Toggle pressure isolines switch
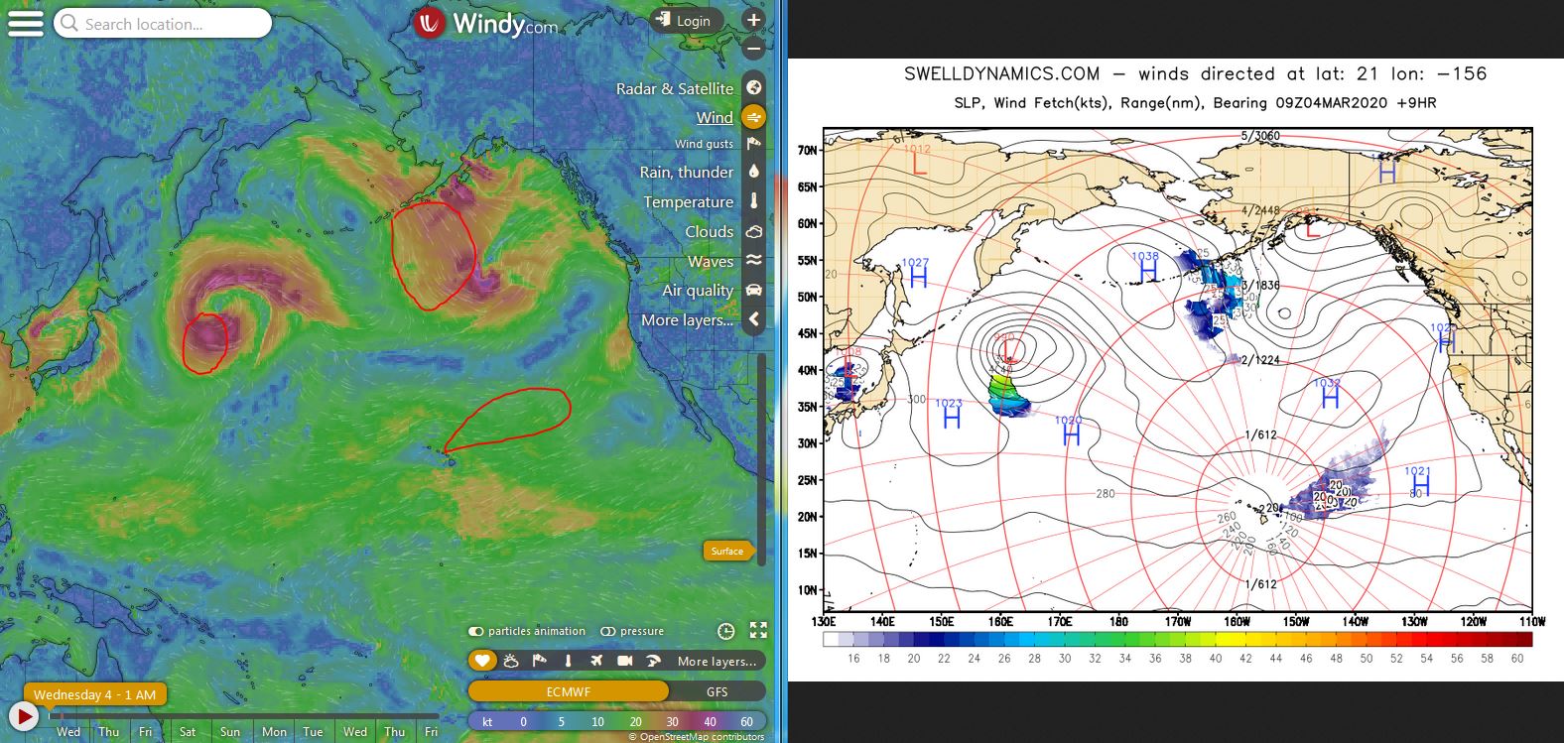Viewport: 1564px width, 743px height. pyautogui.click(x=608, y=631)
